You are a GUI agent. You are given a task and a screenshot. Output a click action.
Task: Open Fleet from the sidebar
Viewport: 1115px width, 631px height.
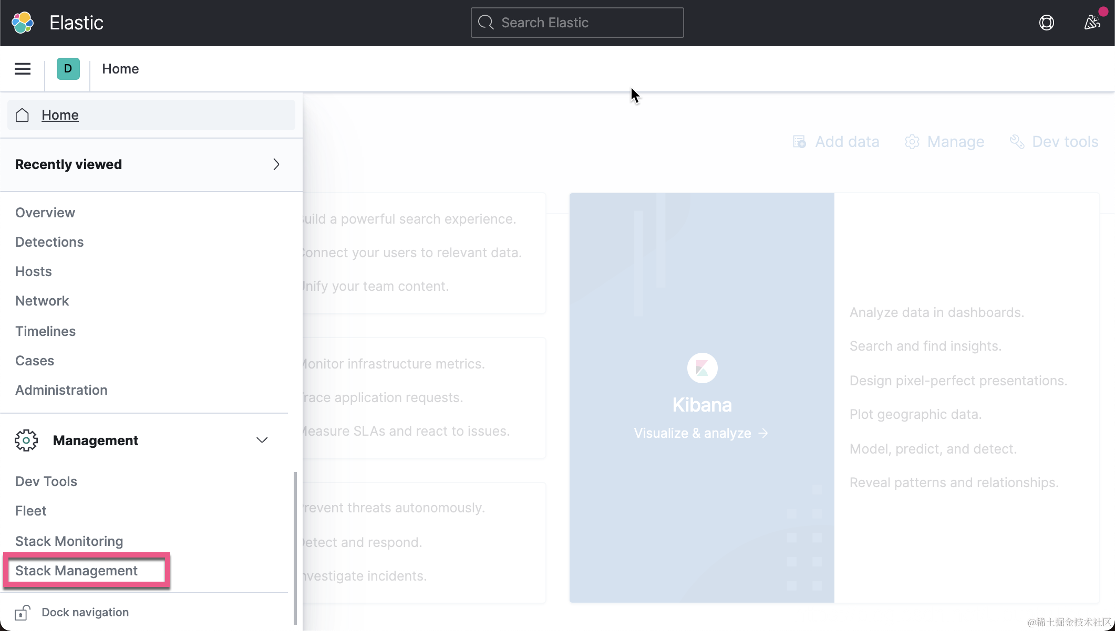pos(31,511)
